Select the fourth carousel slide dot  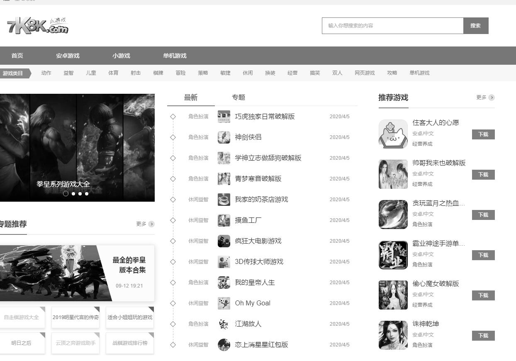(x=87, y=193)
